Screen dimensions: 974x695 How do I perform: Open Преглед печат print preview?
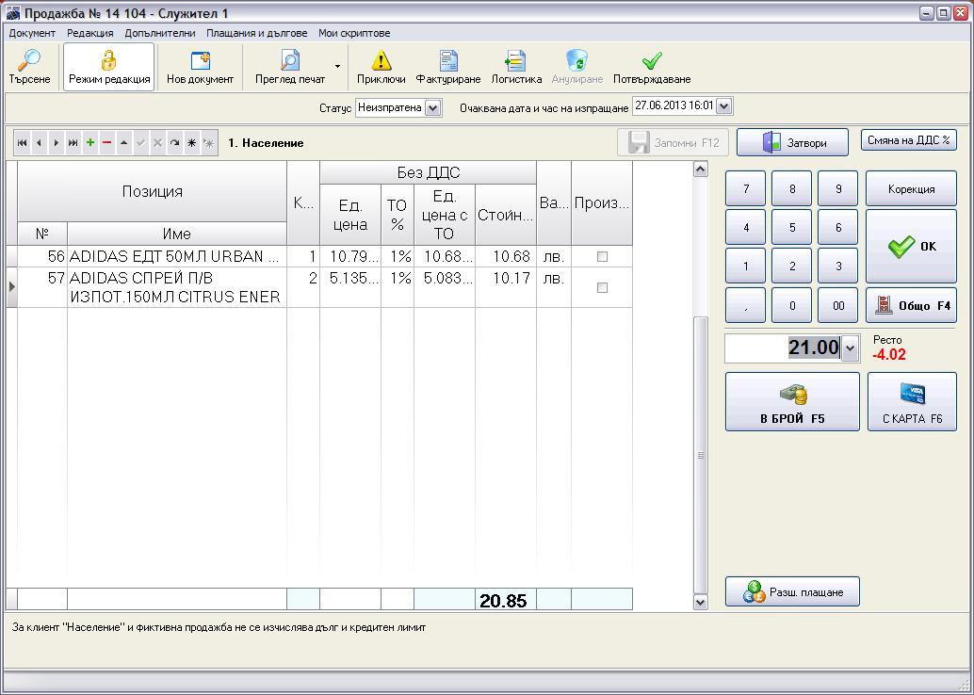point(290,67)
